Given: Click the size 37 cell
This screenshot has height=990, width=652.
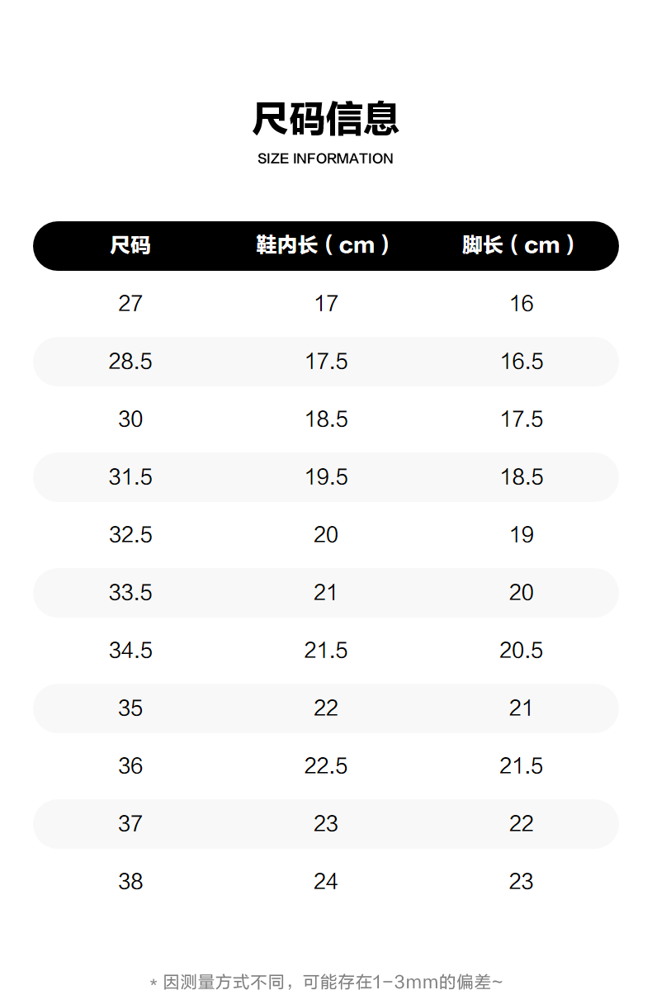Looking at the screenshot, I should (130, 824).
